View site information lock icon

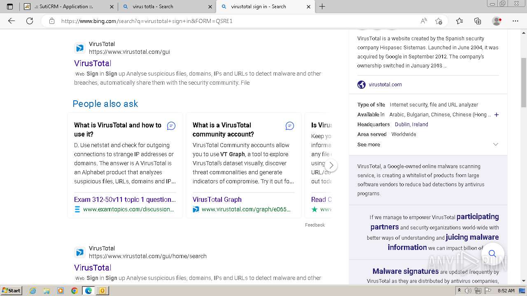[52, 21]
